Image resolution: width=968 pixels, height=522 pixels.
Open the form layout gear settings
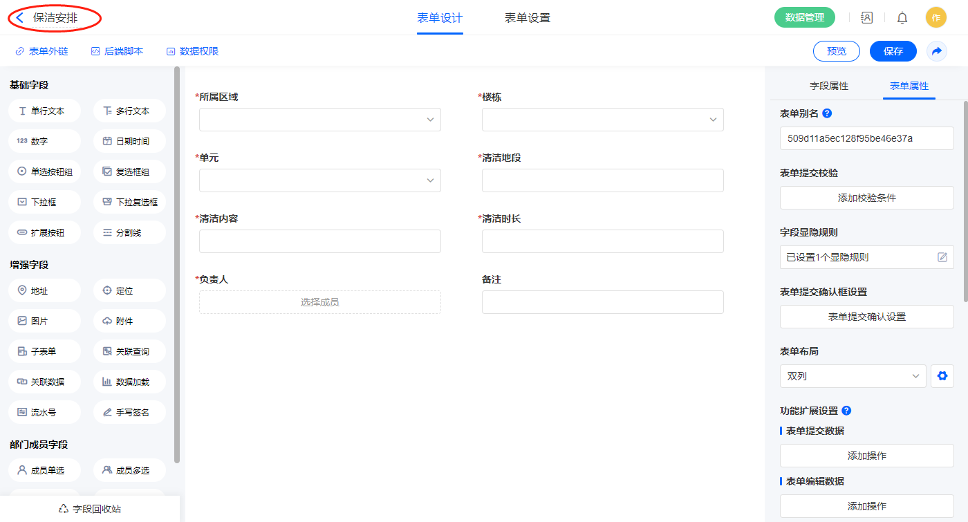tap(942, 376)
